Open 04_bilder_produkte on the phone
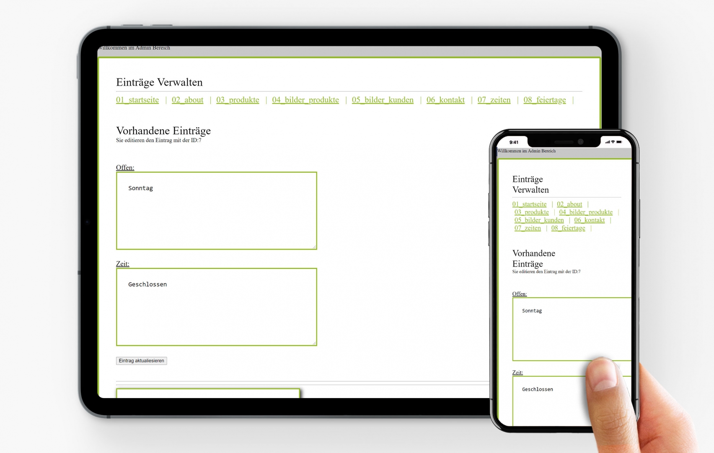Image resolution: width=714 pixels, height=453 pixels. coord(586,212)
